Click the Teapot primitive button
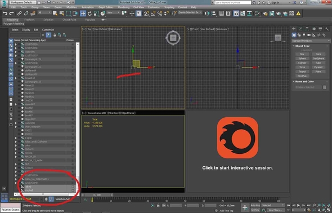This screenshot has width=332, height=213. pos(302,72)
